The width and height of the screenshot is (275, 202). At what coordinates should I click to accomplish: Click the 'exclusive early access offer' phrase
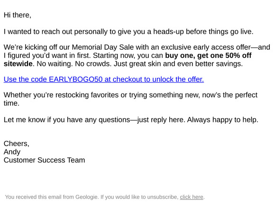(206, 47)
